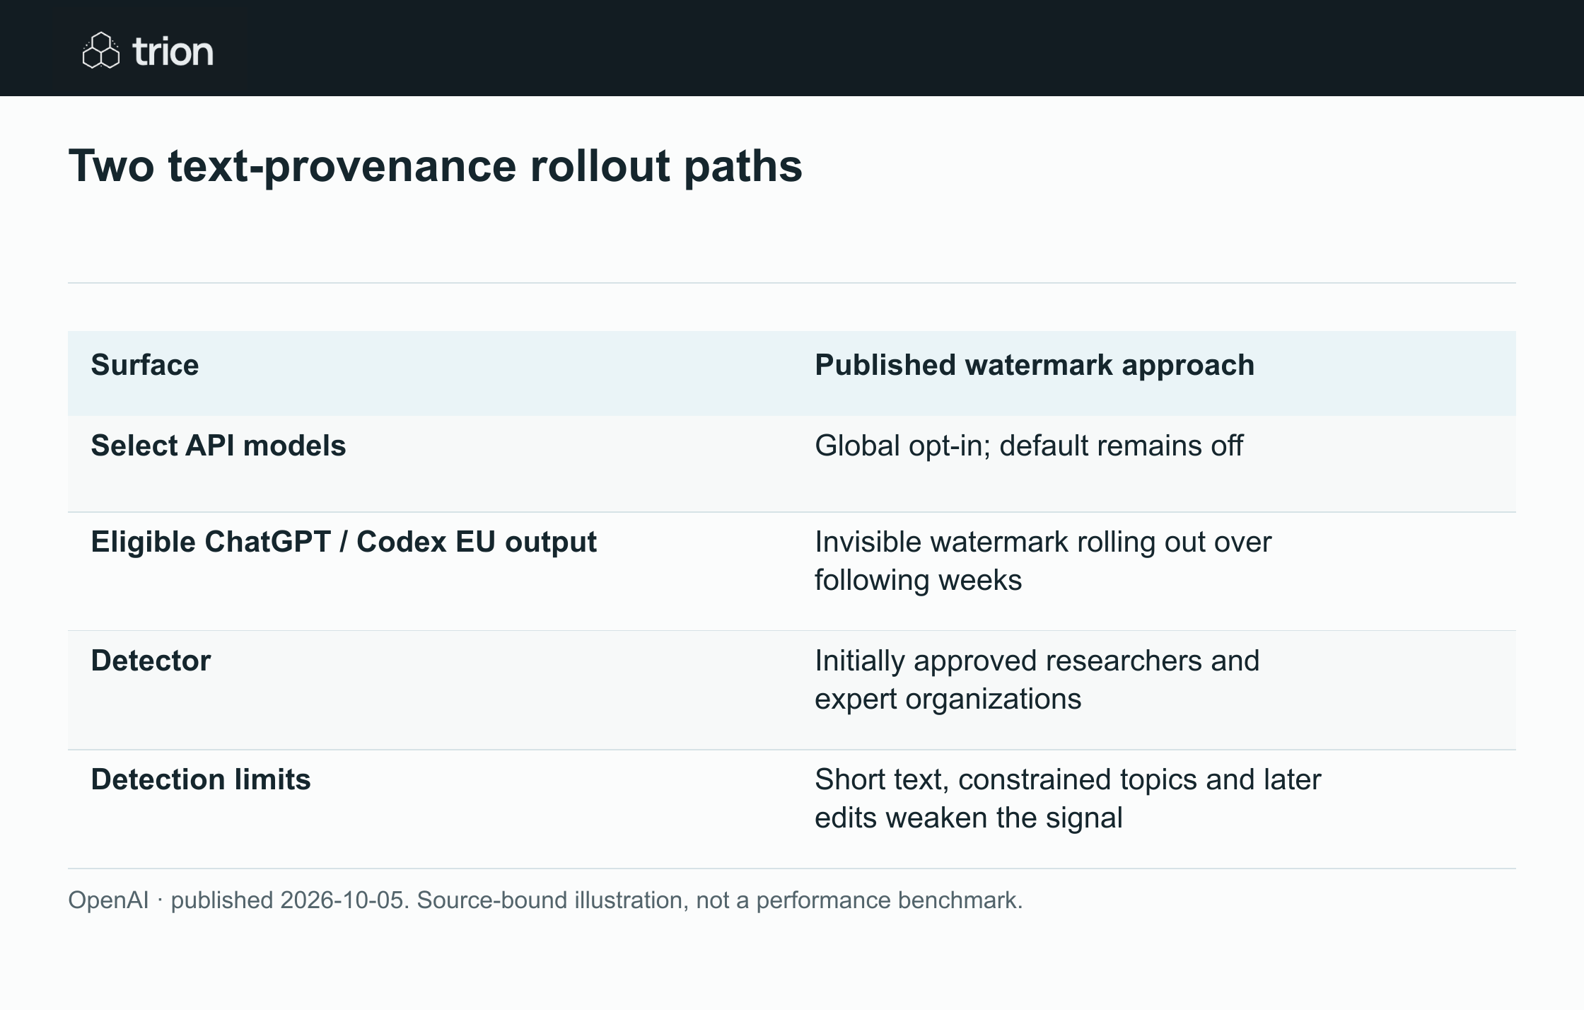Select the heading 'Two text-provenance rollout paths'
Viewport: 1584px width, 1010px height.
point(436,166)
